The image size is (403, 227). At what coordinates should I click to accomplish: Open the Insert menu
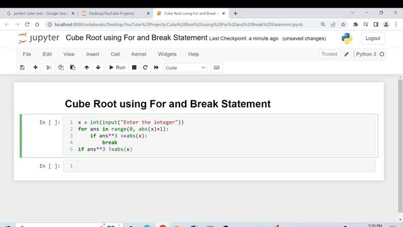point(93,54)
